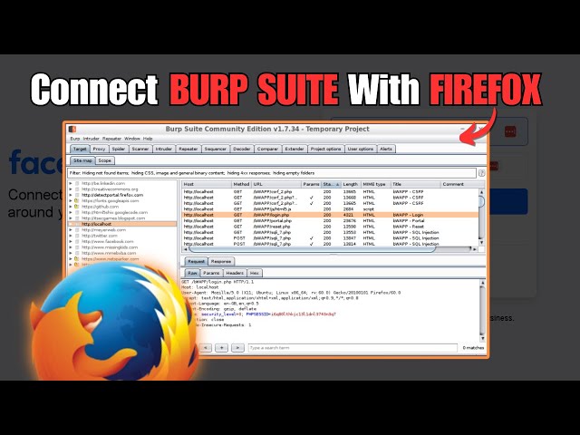Click the 'Type a search term' field

pyautogui.click(x=353, y=348)
